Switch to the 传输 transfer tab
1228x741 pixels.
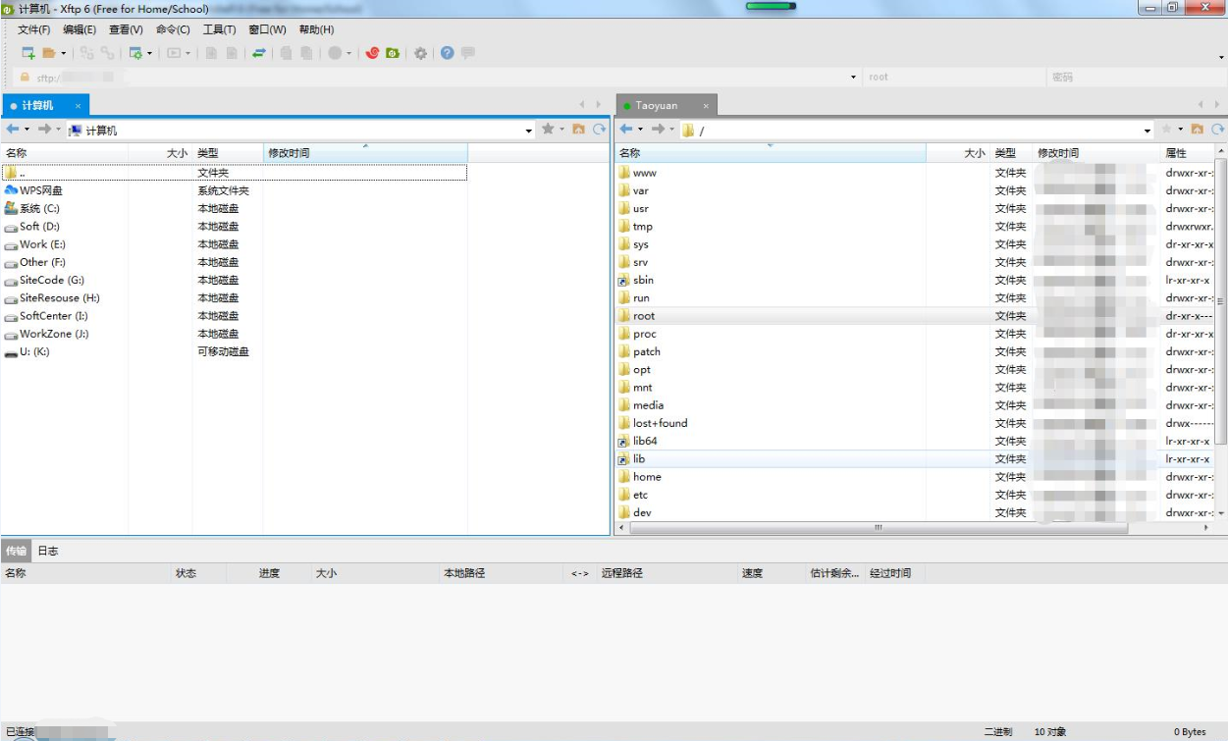point(17,551)
